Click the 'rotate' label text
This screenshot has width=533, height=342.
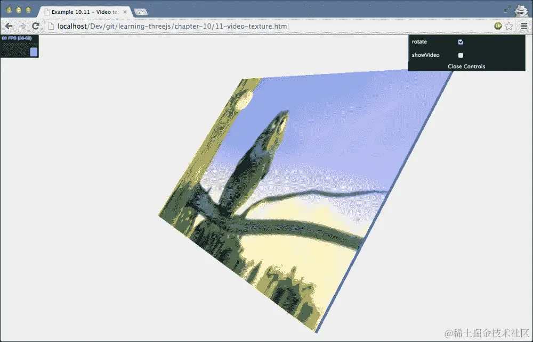click(x=419, y=41)
